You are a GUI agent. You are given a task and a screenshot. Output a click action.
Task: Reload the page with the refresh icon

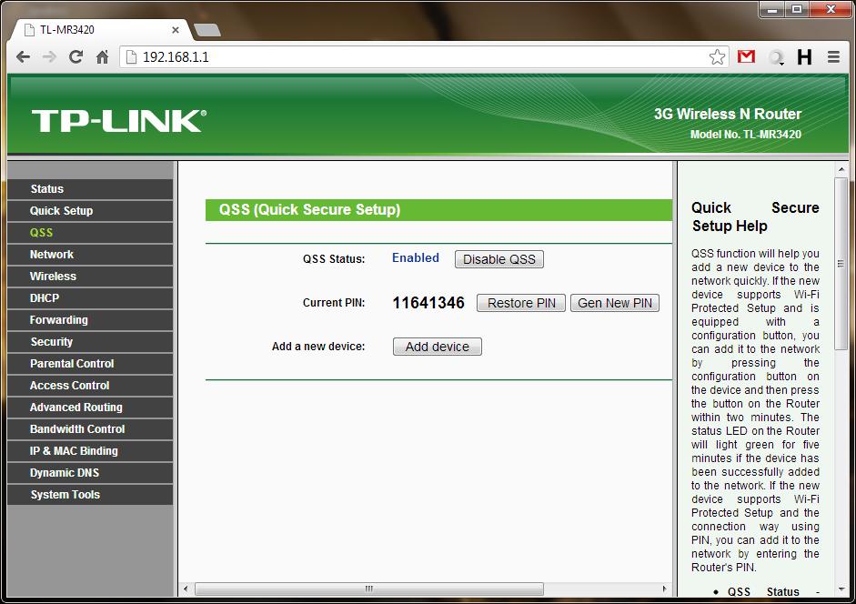point(76,56)
